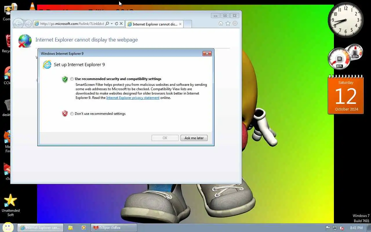This screenshot has height=232, width=371.
Task: Open the Unattended Soft desktop shortcut
Action: 11,205
